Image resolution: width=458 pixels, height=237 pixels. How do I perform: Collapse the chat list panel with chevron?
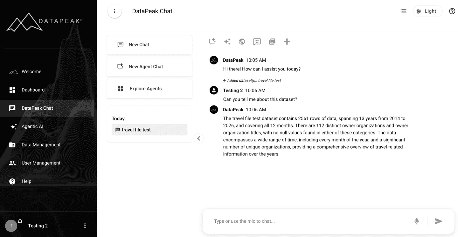[x=198, y=139]
